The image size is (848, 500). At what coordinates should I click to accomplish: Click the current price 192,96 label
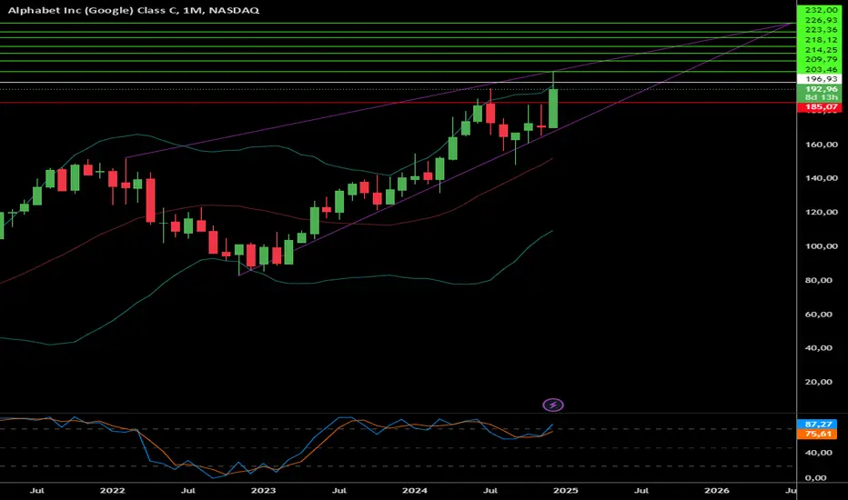pos(821,89)
